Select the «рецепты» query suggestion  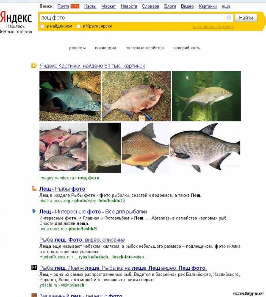click(x=78, y=48)
